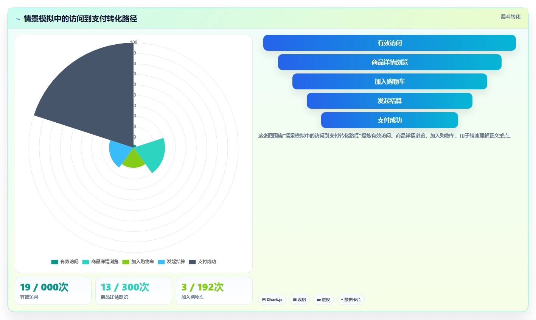Click the 100 axis tick label

tap(134, 42)
